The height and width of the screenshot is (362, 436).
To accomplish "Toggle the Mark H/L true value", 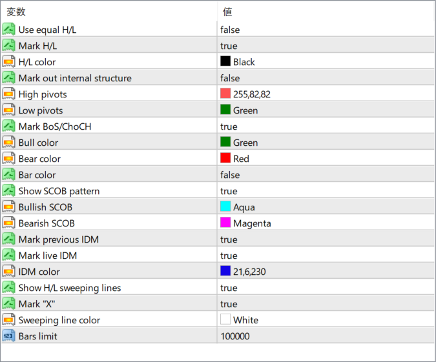I will pyautogui.click(x=229, y=46).
